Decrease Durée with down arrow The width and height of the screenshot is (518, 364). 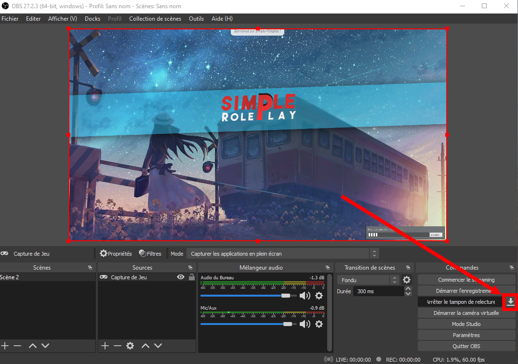pos(408,294)
